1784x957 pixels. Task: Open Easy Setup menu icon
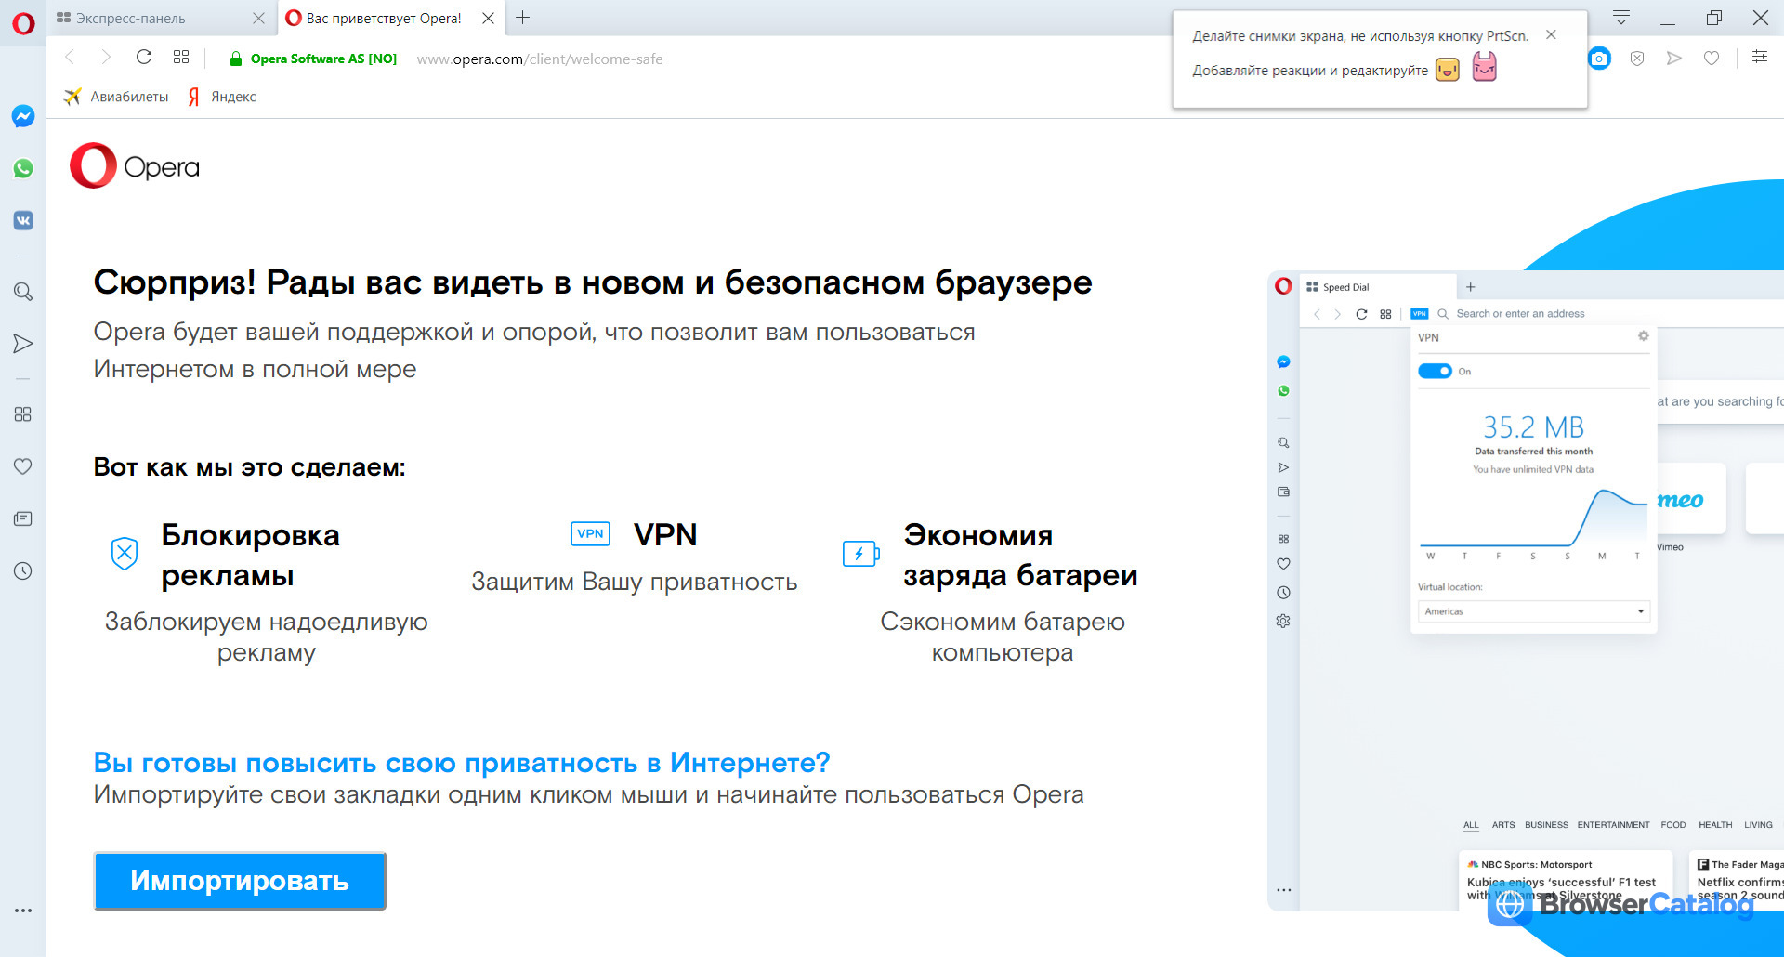coord(1760,58)
